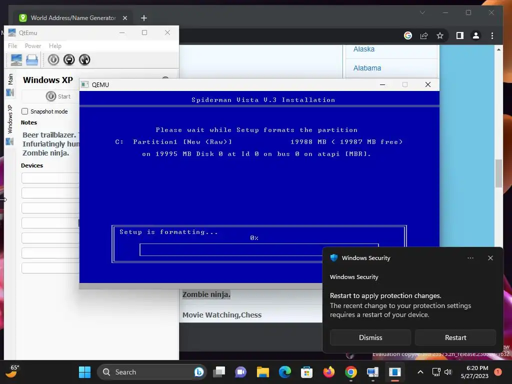Image resolution: width=512 pixels, height=384 pixels.
Task: Click Restart in Windows Security notification
Action: click(x=455, y=337)
